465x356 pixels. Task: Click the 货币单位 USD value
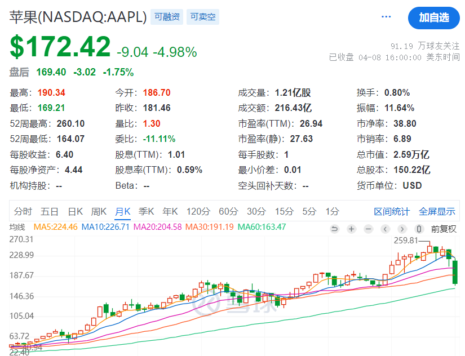pyautogui.click(x=412, y=185)
